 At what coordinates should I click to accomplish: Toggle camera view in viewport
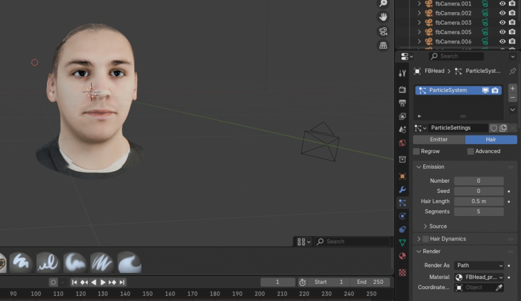(x=383, y=31)
